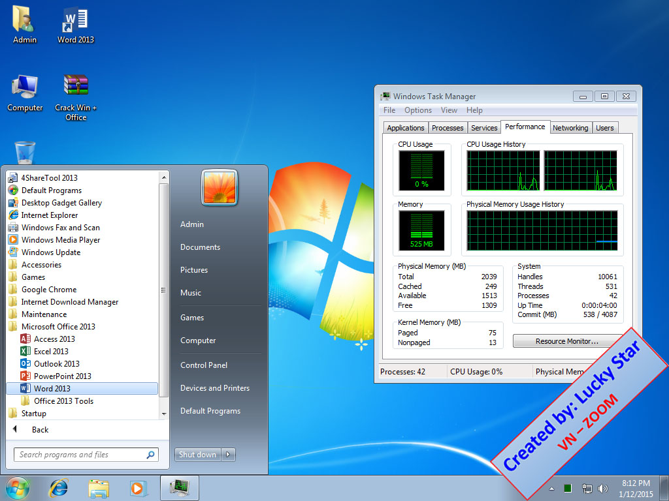Switch to the Processes tab

447,128
